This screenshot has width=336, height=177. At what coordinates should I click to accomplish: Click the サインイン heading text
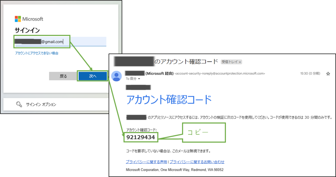27,30
